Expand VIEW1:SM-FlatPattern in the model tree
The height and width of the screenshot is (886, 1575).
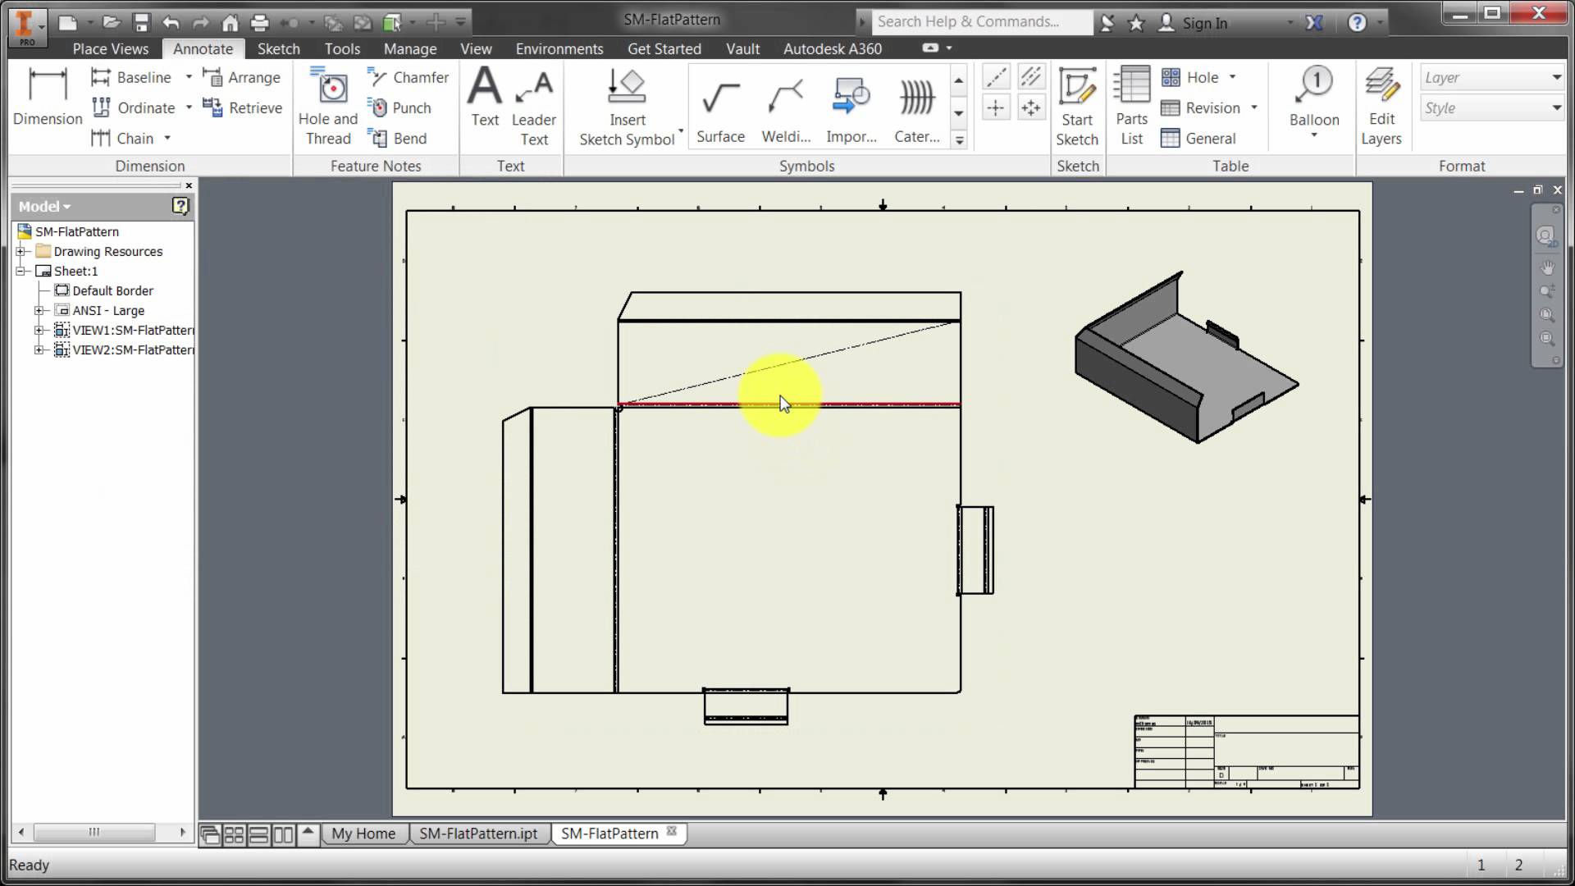click(x=40, y=331)
